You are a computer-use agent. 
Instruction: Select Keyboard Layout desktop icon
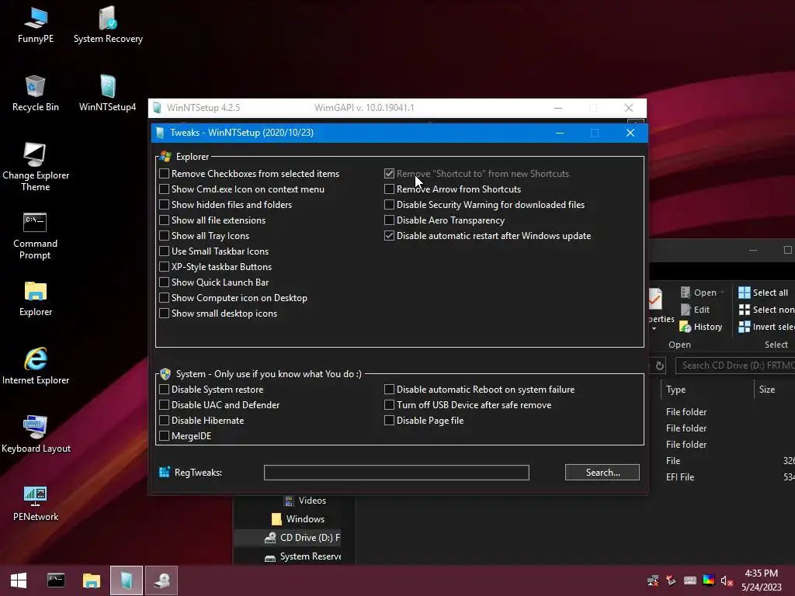click(x=36, y=435)
